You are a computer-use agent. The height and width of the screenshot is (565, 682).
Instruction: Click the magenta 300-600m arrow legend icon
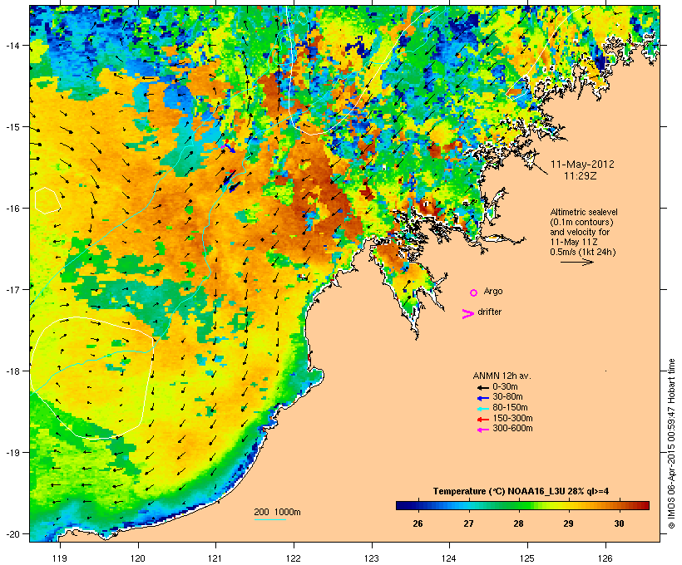(482, 430)
